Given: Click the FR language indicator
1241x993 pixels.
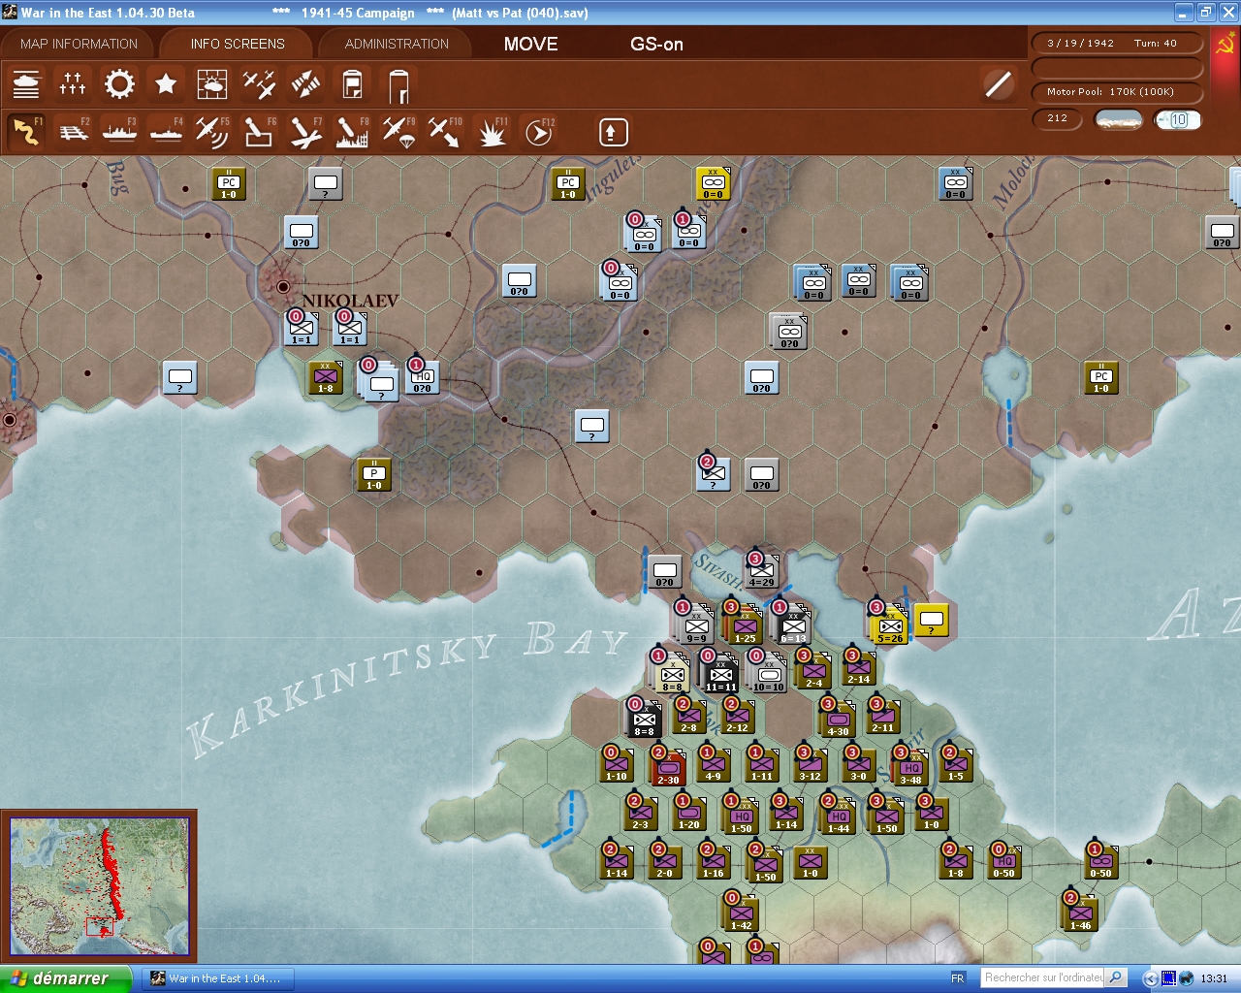Looking at the screenshot, I should (957, 978).
